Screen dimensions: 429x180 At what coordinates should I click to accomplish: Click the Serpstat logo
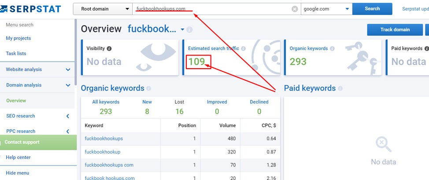click(x=30, y=9)
